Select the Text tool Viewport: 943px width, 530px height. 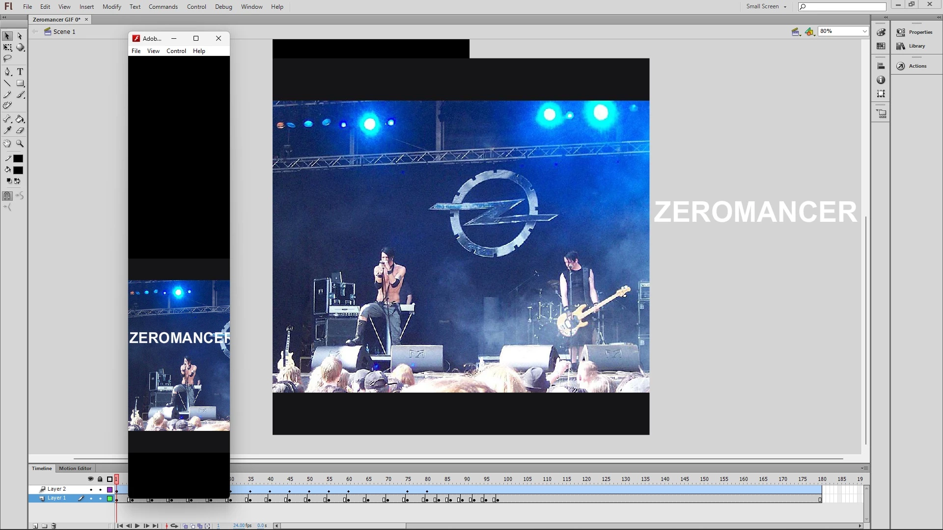click(x=20, y=72)
